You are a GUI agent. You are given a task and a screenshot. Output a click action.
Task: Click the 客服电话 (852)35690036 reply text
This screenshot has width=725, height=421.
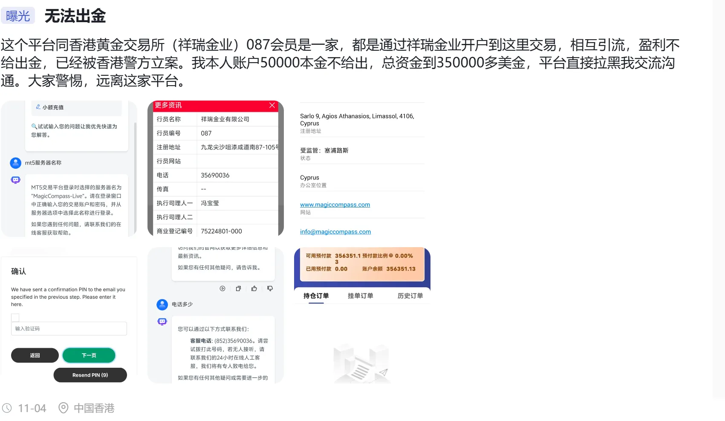click(x=229, y=354)
